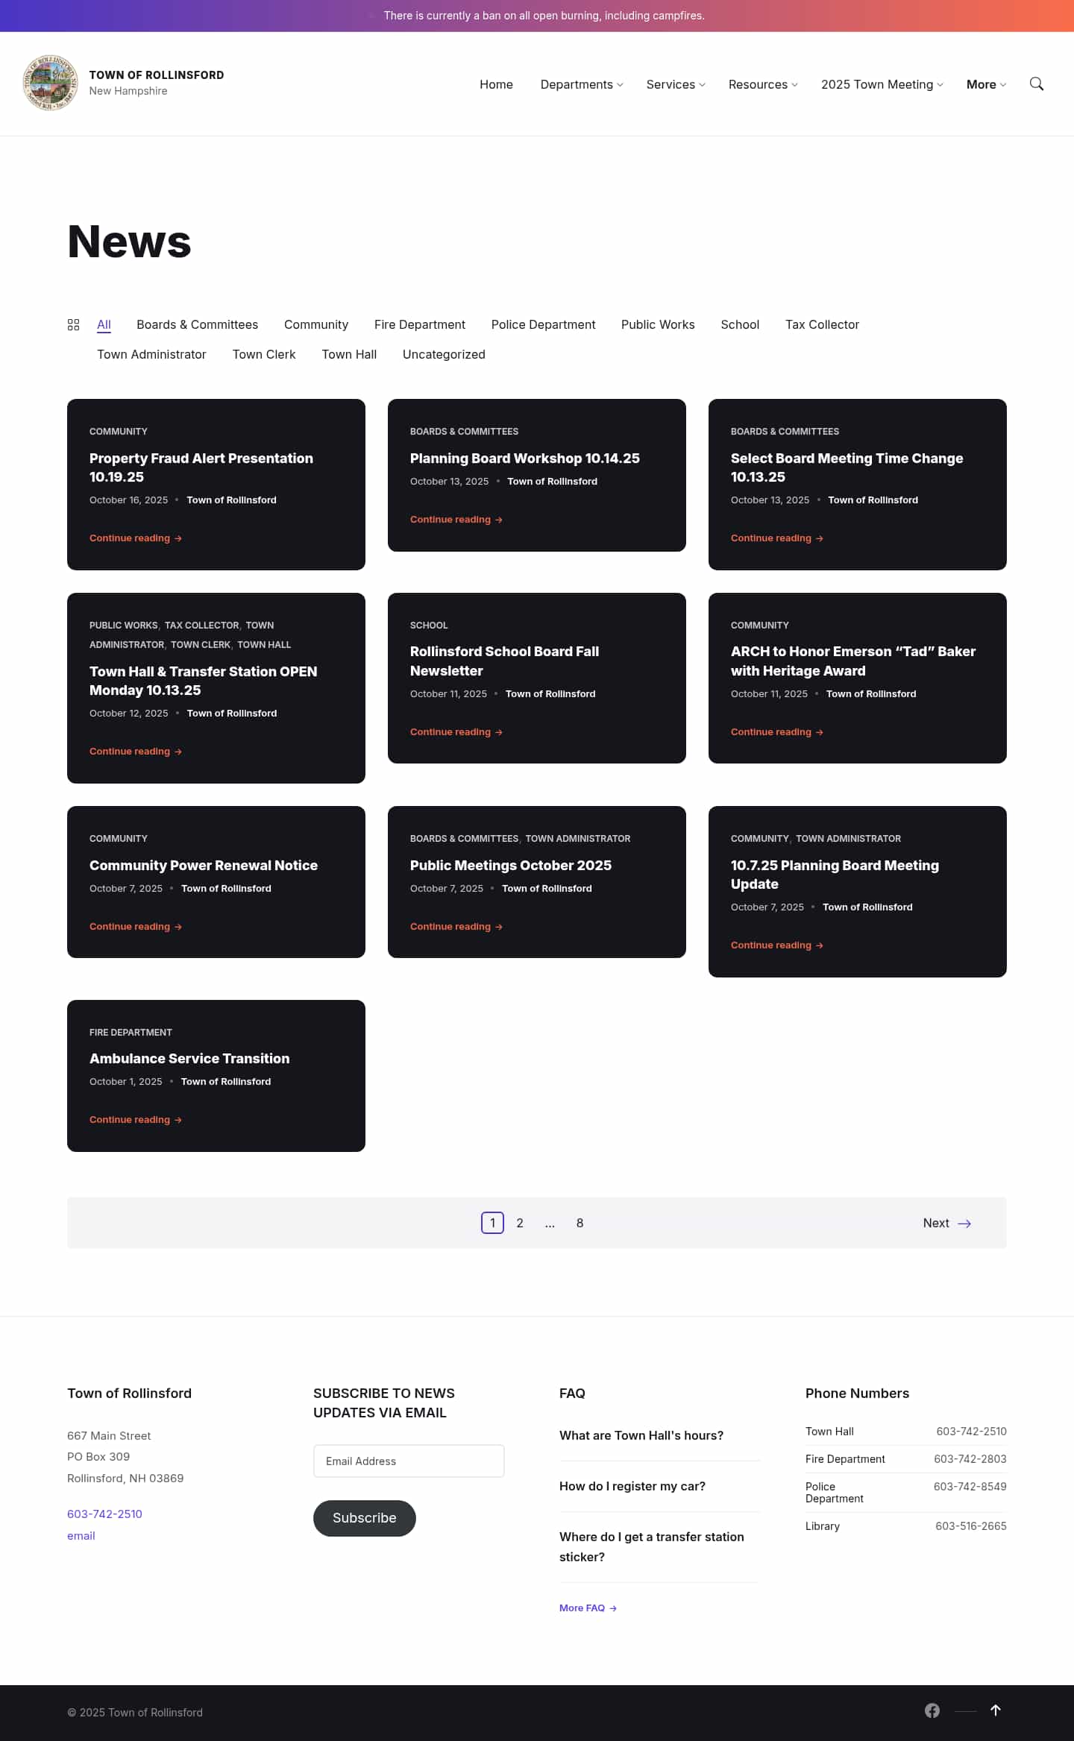Show Town Clerk news
Viewport: 1074px width, 1741px height.
(x=264, y=354)
